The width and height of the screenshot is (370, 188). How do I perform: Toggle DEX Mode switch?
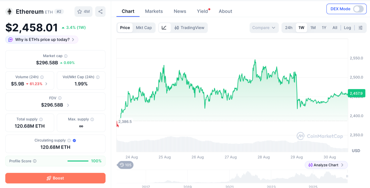point(358,9)
